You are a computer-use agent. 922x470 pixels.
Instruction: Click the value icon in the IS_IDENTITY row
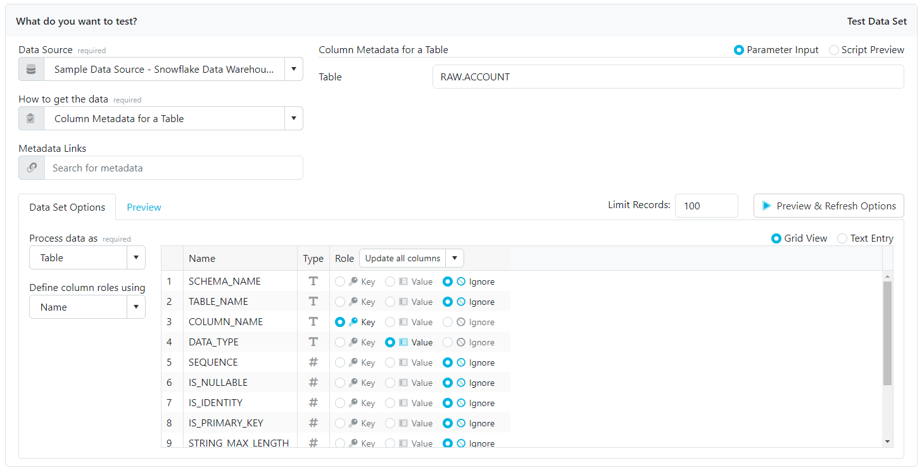(403, 403)
